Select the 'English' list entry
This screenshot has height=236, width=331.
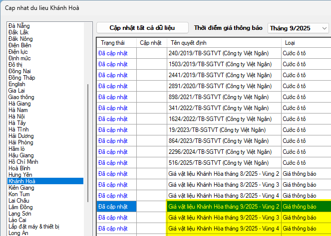click(17, 84)
